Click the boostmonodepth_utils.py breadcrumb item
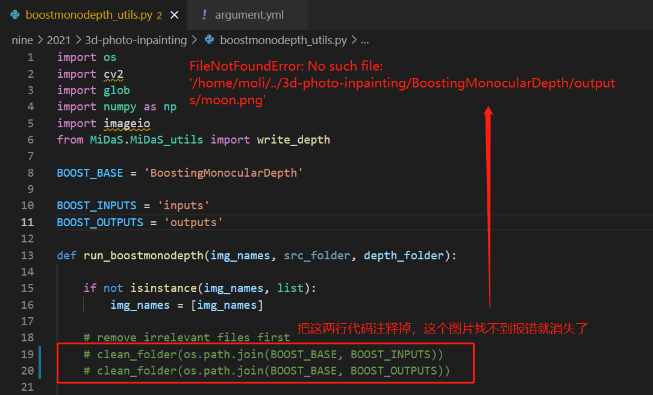This screenshot has height=395, width=653. [x=283, y=40]
